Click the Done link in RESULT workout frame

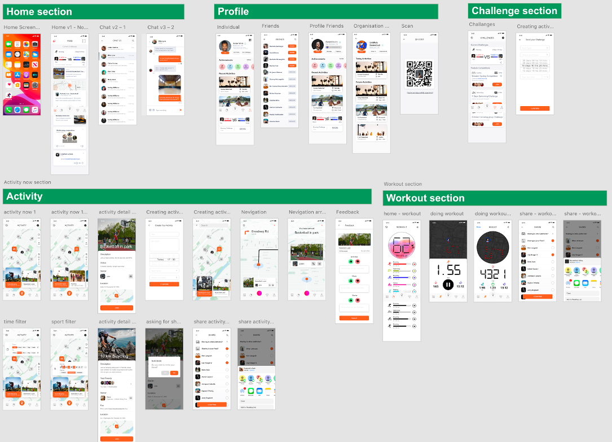click(x=478, y=227)
